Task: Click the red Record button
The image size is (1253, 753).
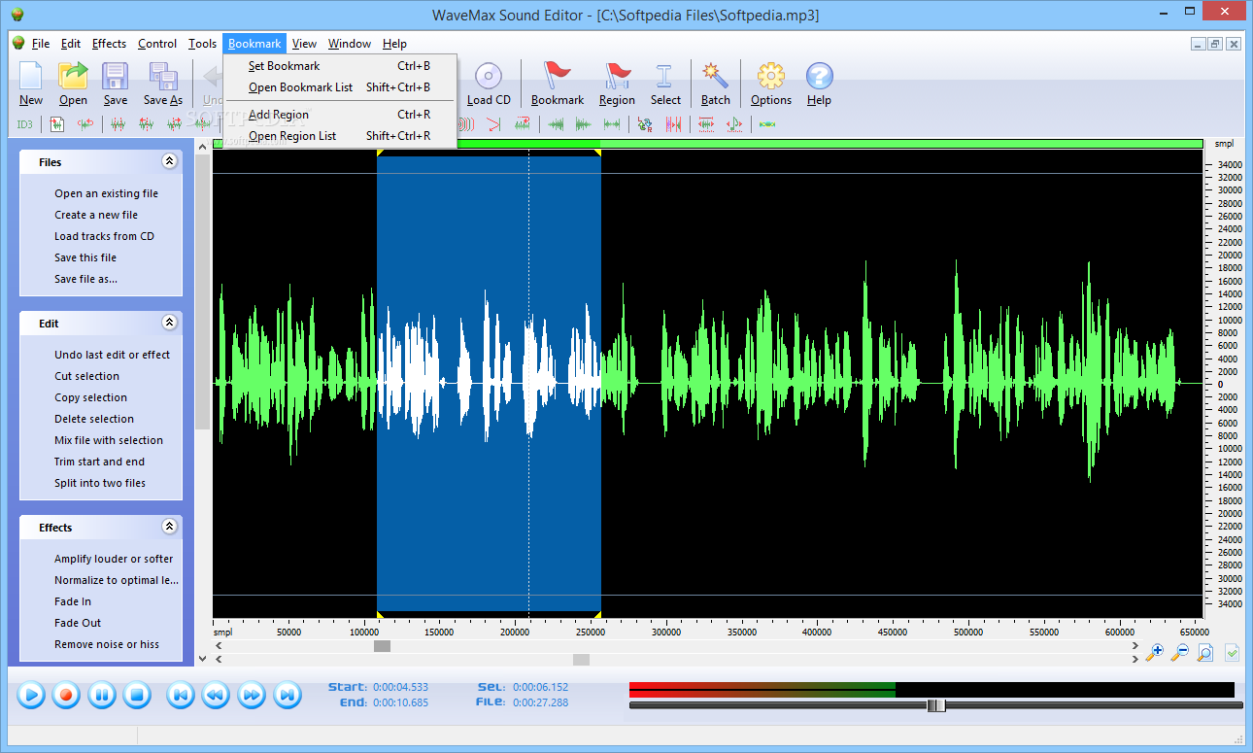Action: tap(66, 695)
